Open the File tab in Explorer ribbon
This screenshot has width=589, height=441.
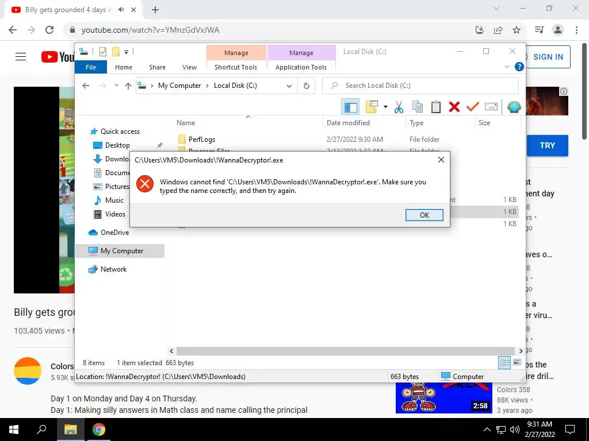[91, 67]
